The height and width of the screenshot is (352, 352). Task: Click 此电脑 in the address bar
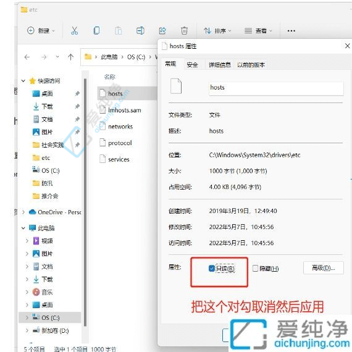[109, 57]
